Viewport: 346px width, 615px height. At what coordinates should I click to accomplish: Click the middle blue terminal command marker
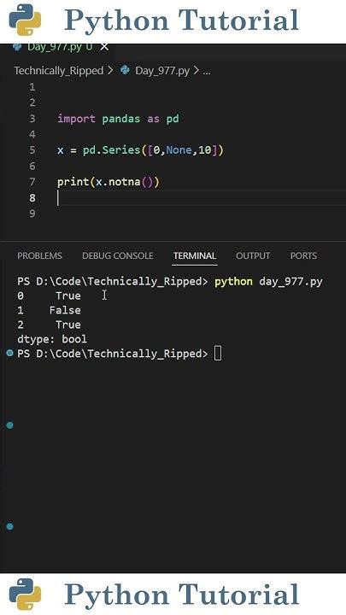tap(9, 425)
